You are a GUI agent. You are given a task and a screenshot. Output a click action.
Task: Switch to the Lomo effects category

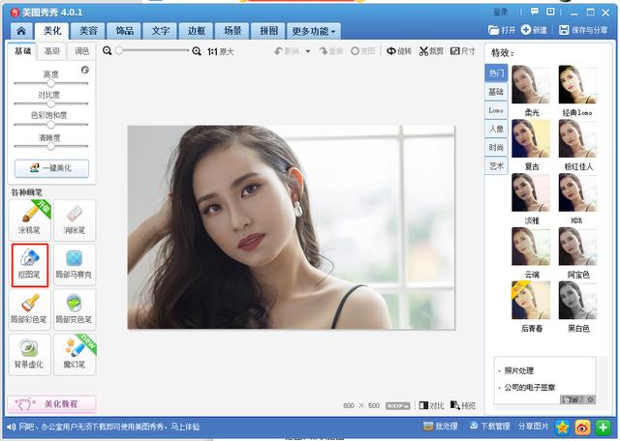pyautogui.click(x=496, y=110)
